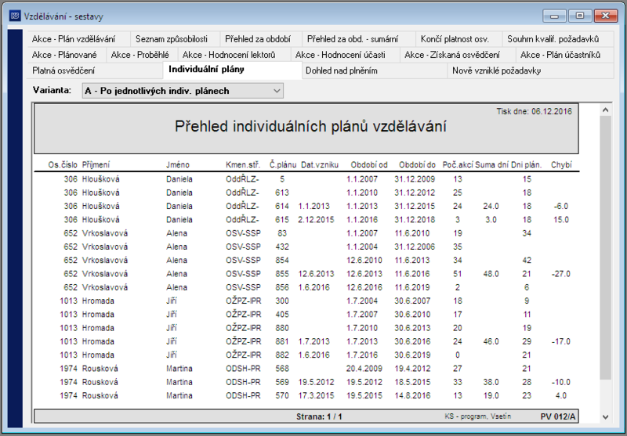Click the Tisk dne: 06.12.2016 print date
This screenshot has width=627, height=436.
(x=535, y=111)
